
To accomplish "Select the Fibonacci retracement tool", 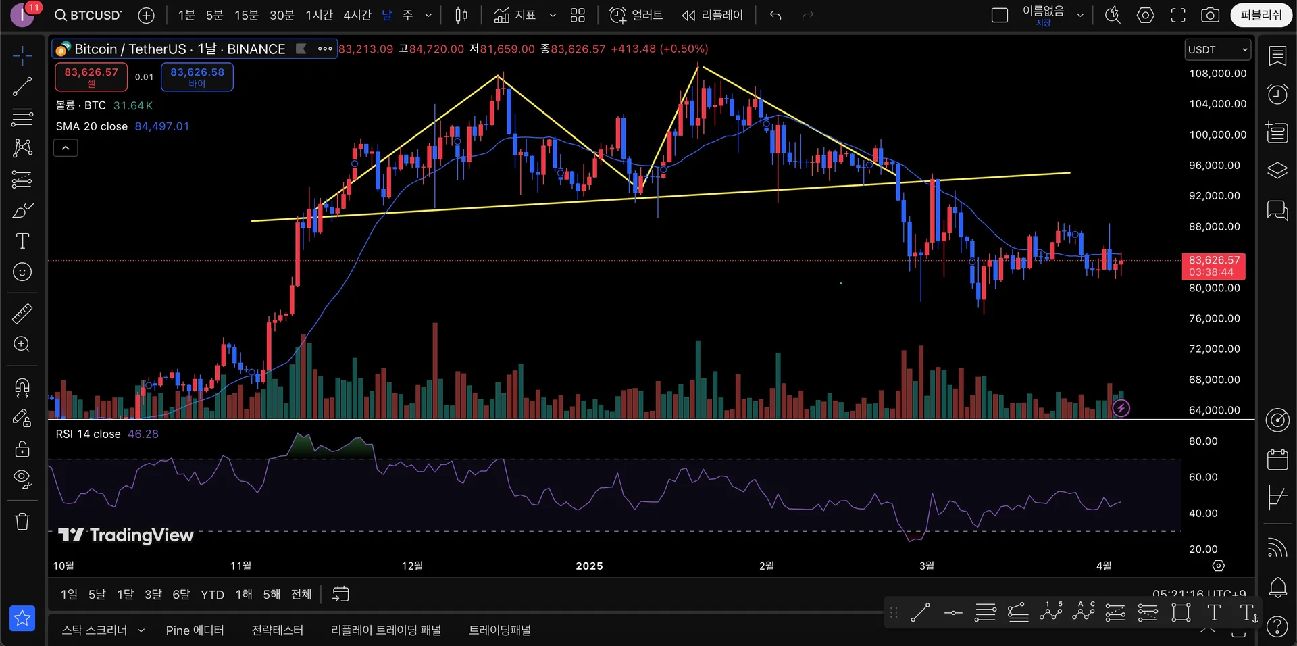I will [x=22, y=117].
